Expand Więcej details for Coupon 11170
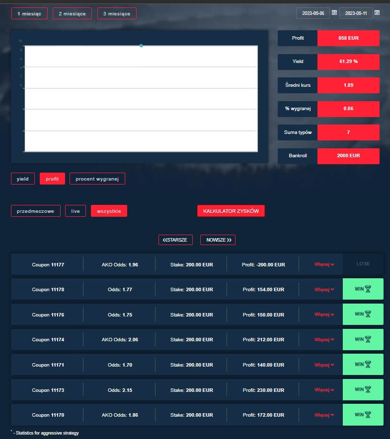Screen dimensions: 390x439 tap(324, 415)
